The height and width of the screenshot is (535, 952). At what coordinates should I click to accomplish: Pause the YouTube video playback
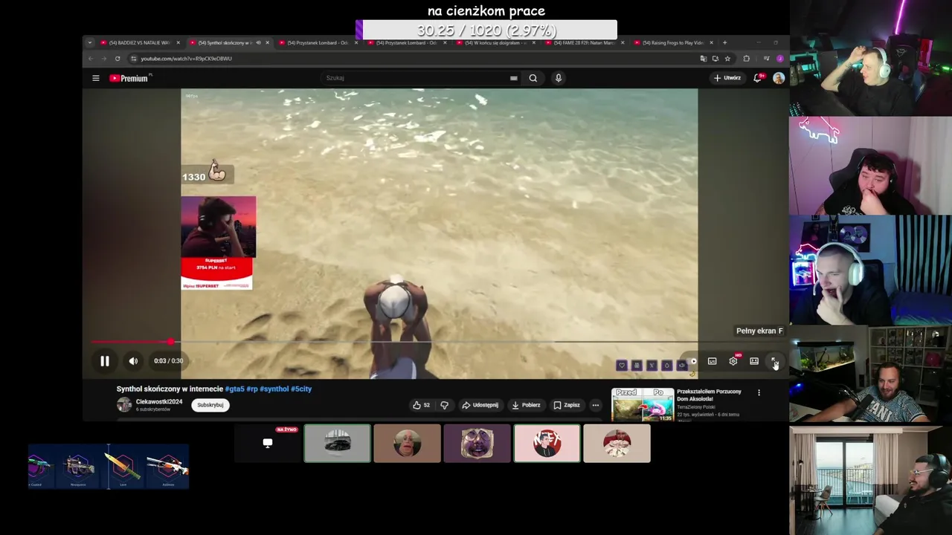click(x=105, y=361)
